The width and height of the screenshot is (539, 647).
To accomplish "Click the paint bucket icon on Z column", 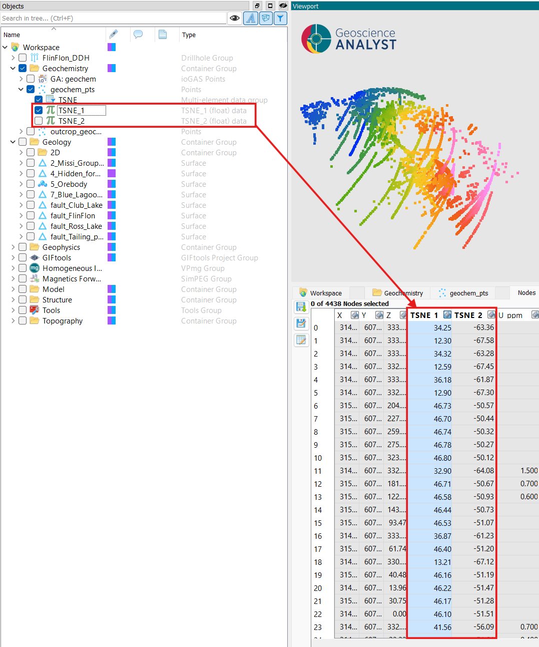I will click(x=403, y=315).
